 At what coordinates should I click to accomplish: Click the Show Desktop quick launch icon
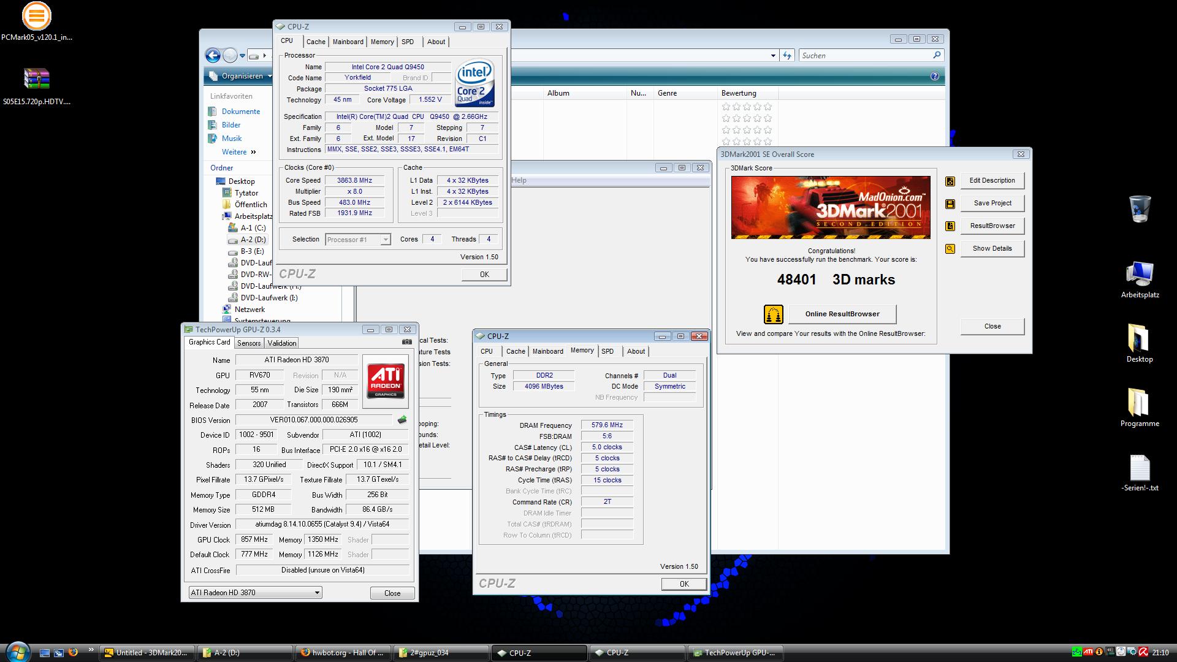coord(45,653)
